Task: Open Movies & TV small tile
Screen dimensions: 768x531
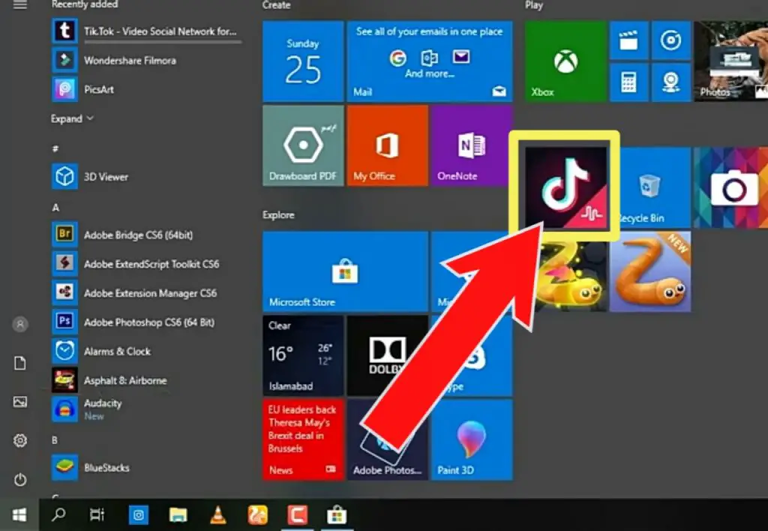Action: coord(629,40)
